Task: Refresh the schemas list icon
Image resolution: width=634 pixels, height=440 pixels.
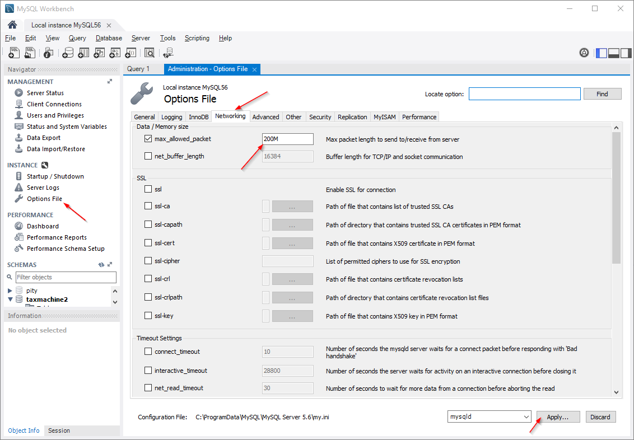Action: pyautogui.click(x=101, y=265)
